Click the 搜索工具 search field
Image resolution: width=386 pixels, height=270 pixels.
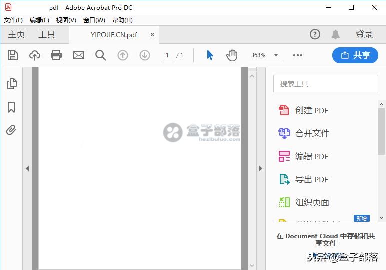[x=325, y=84]
